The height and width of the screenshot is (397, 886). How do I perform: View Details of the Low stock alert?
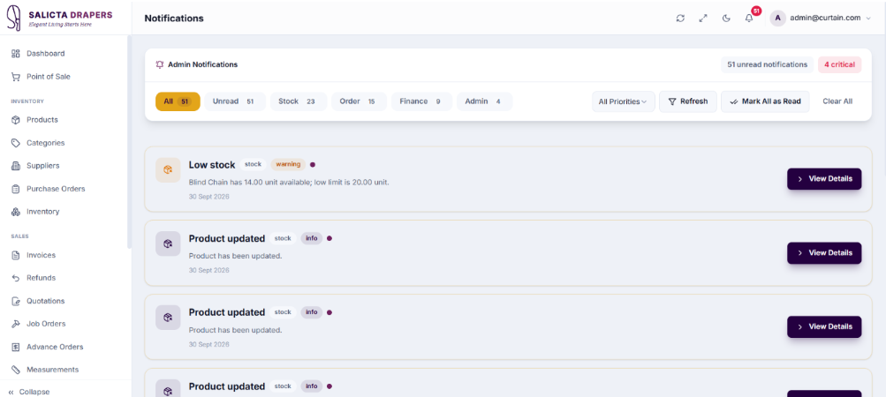[x=824, y=179]
